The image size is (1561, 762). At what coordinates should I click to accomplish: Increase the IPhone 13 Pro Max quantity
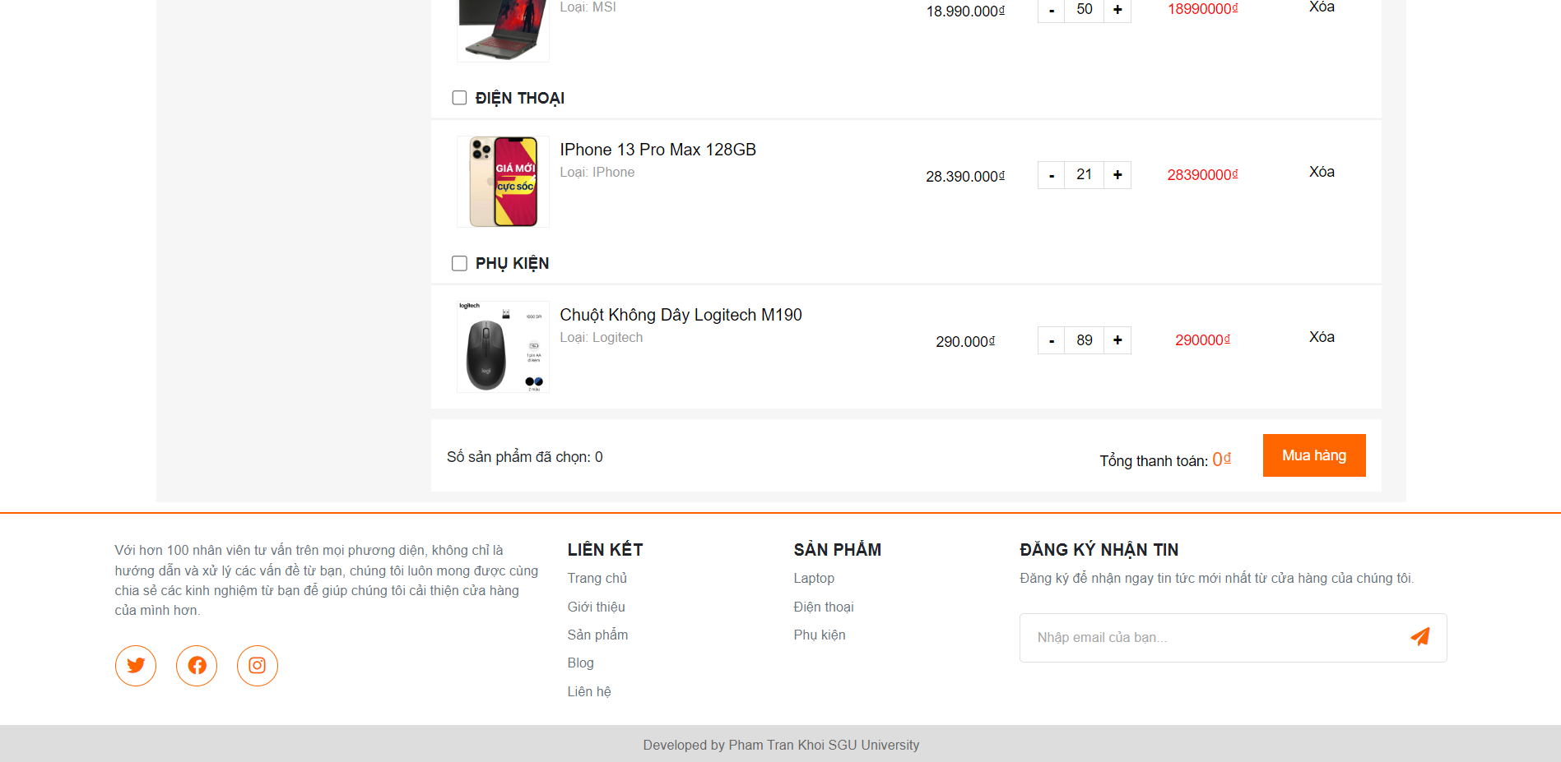coord(1117,174)
